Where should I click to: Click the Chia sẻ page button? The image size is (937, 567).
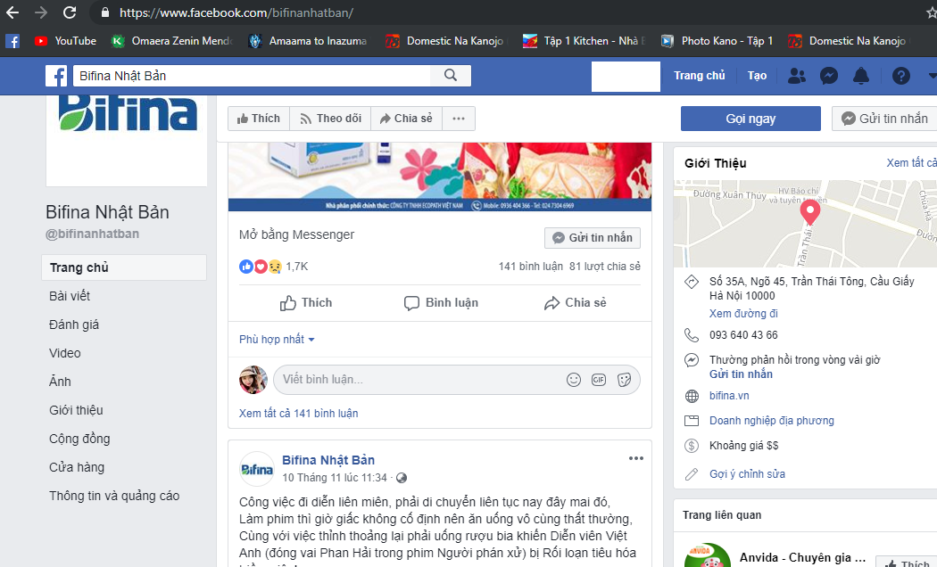pyautogui.click(x=406, y=119)
